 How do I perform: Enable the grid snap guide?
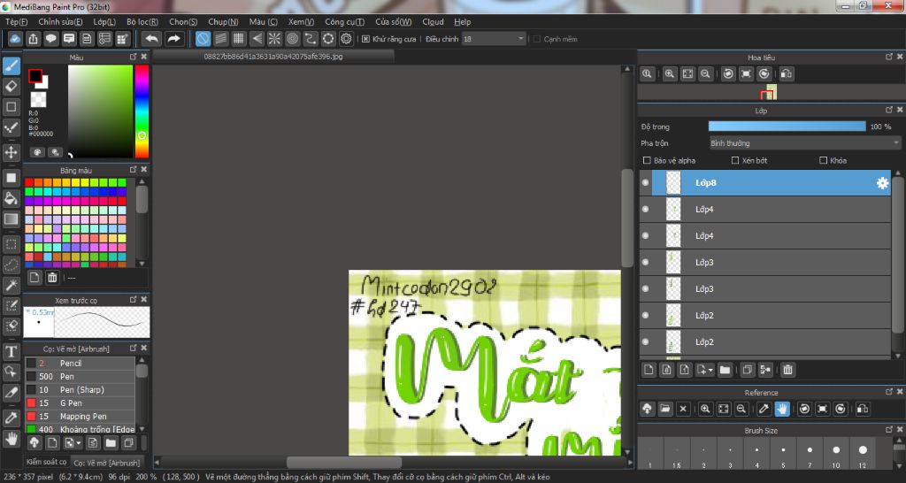239,39
